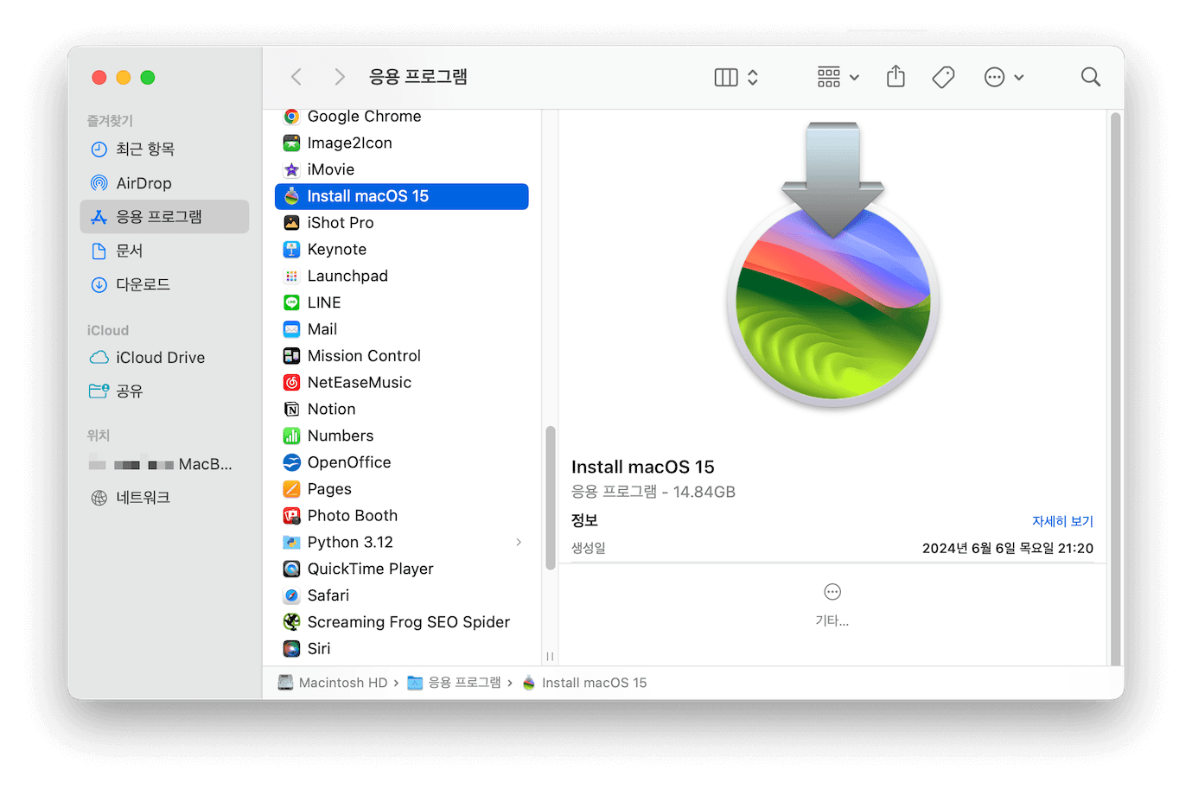Click the Safari compass icon

click(x=292, y=595)
